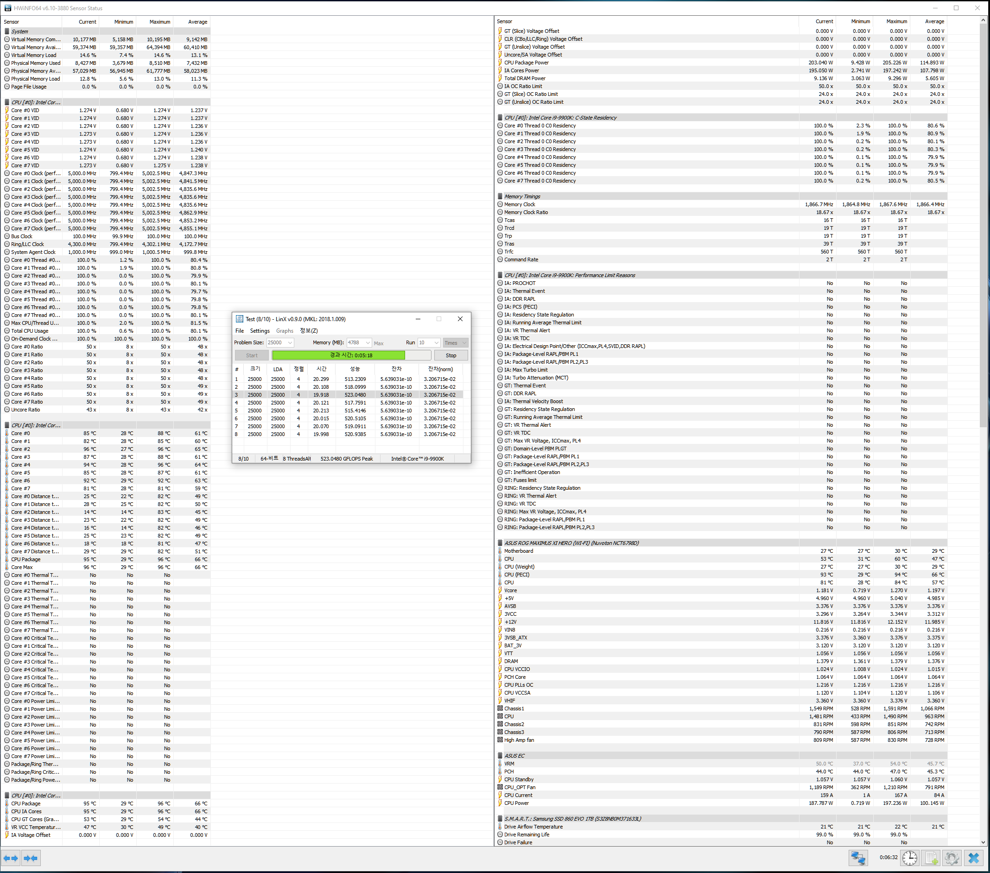Open the File menu in LinX
This screenshot has width=990, height=873.
coord(239,331)
